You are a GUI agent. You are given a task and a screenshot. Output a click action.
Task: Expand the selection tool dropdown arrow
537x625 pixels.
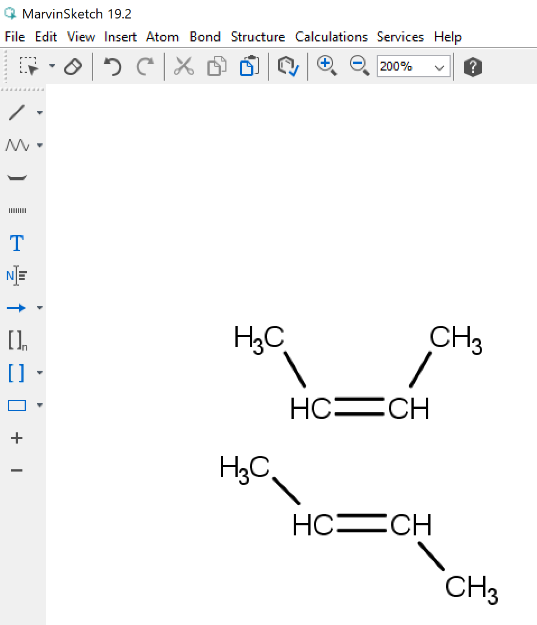[52, 66]
